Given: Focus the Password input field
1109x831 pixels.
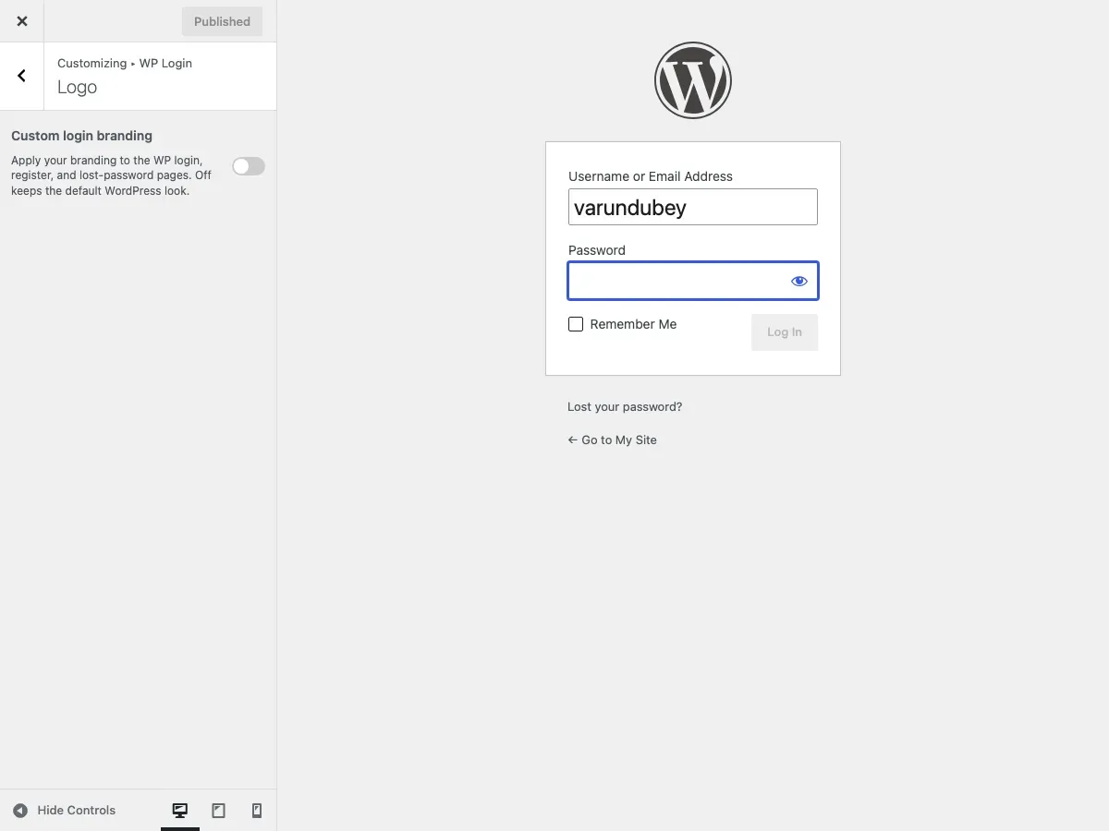Looking at the screenshot, I should pos(693,281).
